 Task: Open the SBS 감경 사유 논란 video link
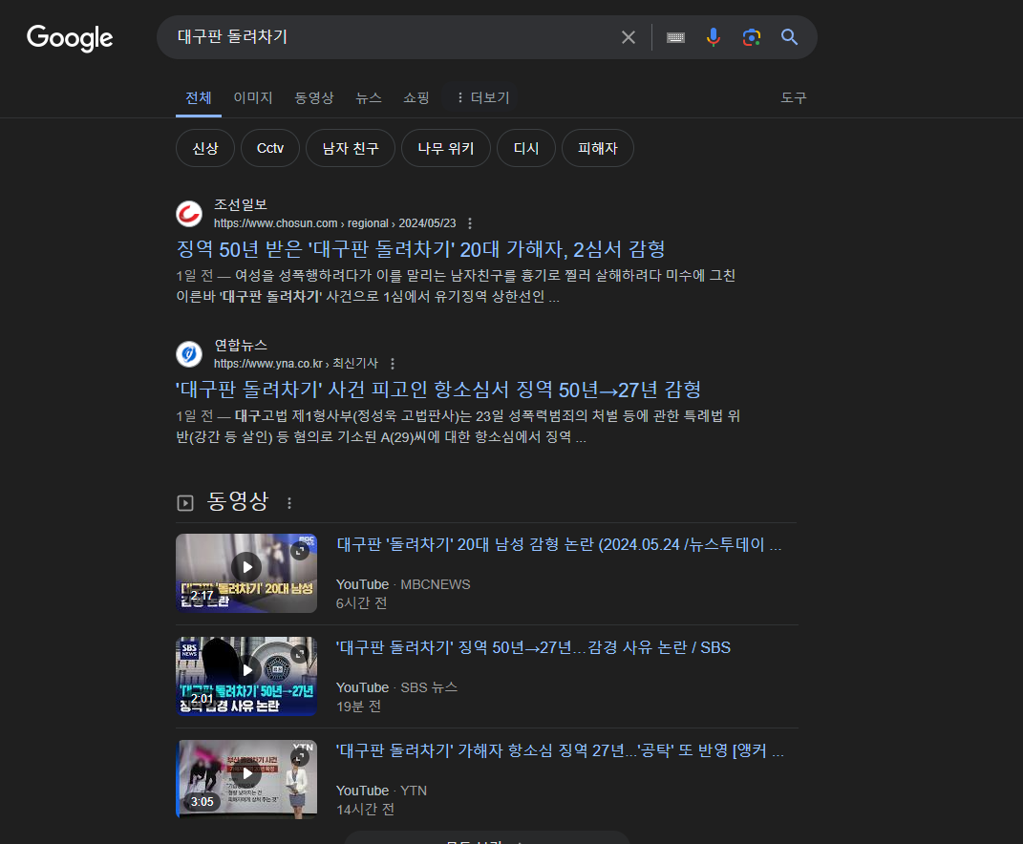coord(533,647)
